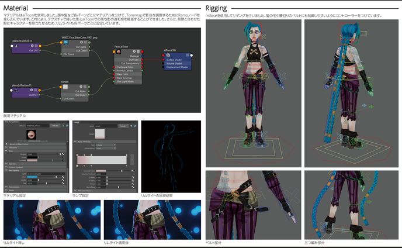Click the ramp Noise Freq slider handle
This screenshot has height=248, width=402.
click(x=119, y=187)
